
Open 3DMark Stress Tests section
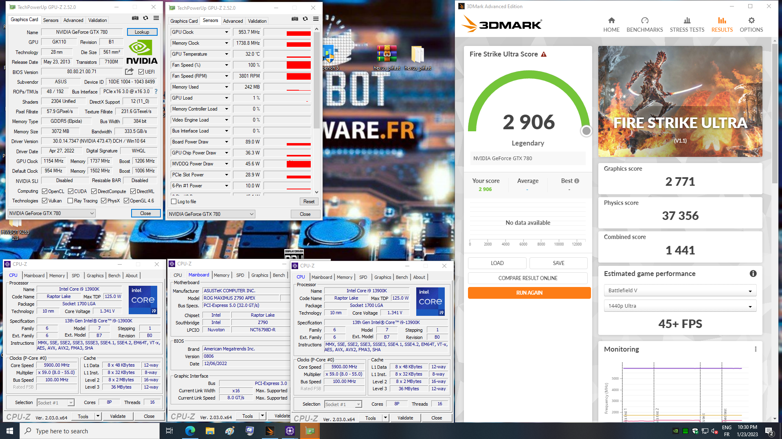coord(687,24)
